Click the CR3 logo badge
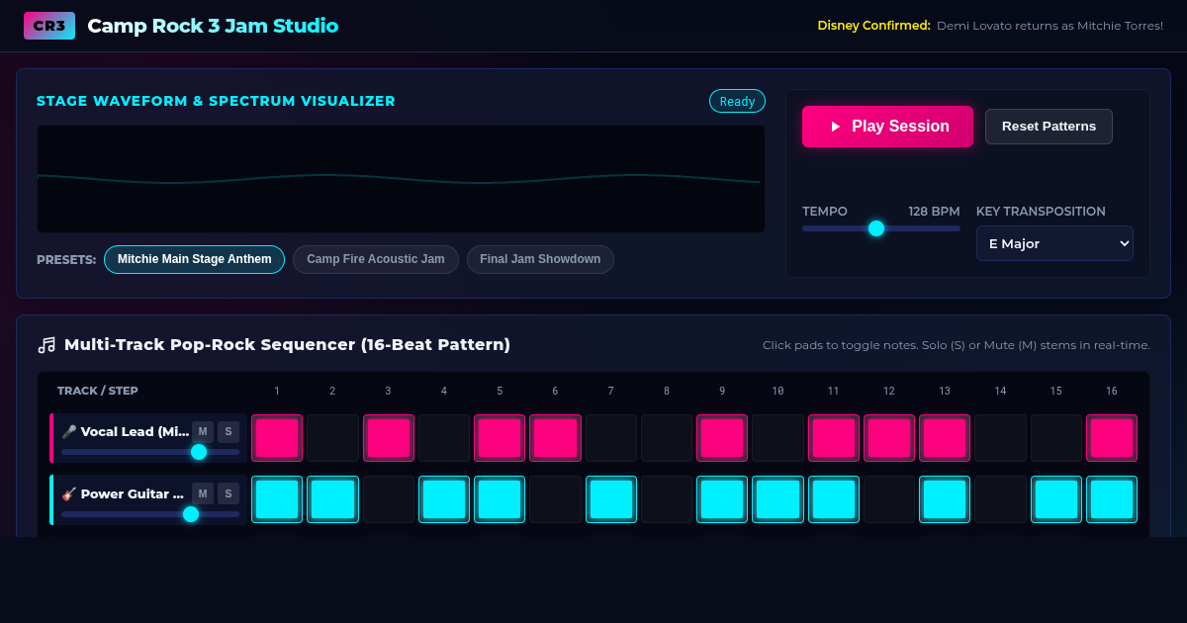Image resolution: width=1187 pixels, height=623 pixels. tap(49, 26)
